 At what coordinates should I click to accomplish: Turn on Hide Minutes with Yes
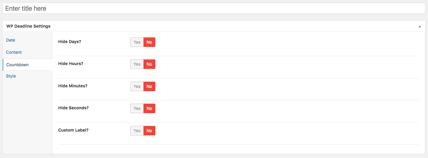pyautogui.click(x=137, y=86)
